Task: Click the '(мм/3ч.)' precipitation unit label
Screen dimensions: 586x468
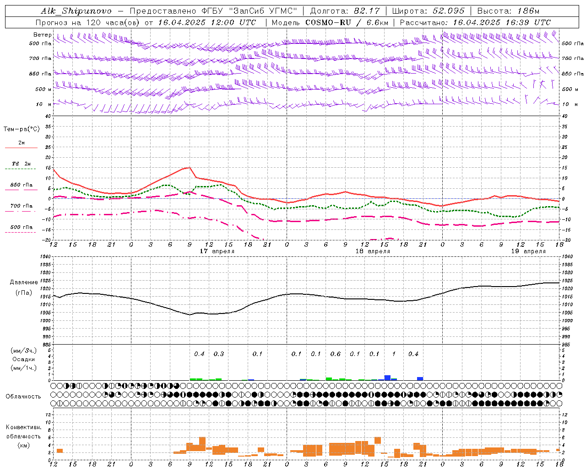Action: (x=24, y=351)
